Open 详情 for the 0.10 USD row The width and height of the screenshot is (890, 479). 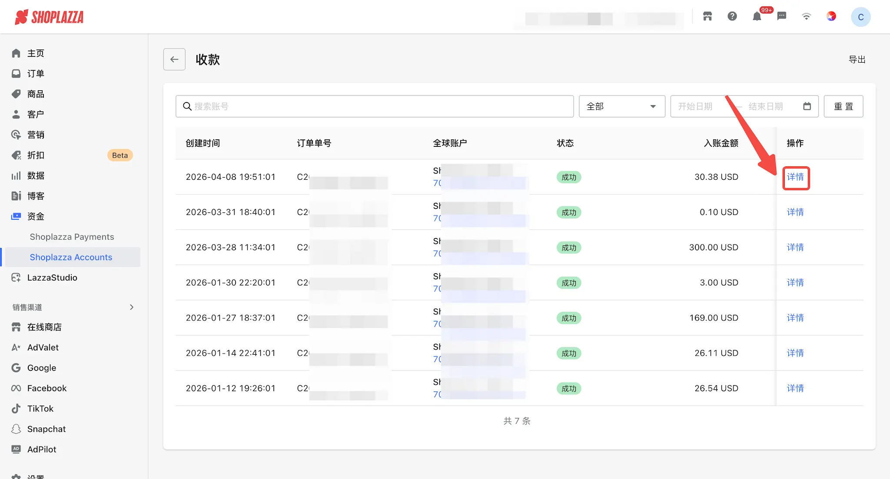pos(795,212)
